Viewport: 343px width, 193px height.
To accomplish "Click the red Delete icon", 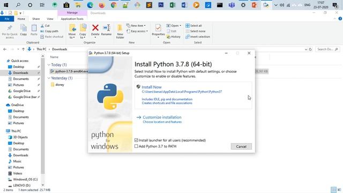I will [x=95, y=28].
